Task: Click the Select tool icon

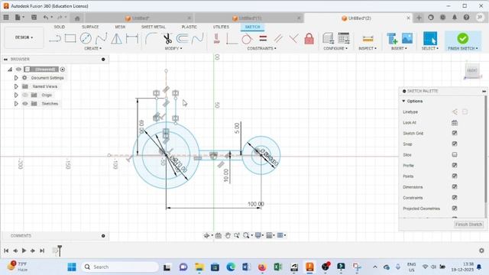Action: [430, 38]
